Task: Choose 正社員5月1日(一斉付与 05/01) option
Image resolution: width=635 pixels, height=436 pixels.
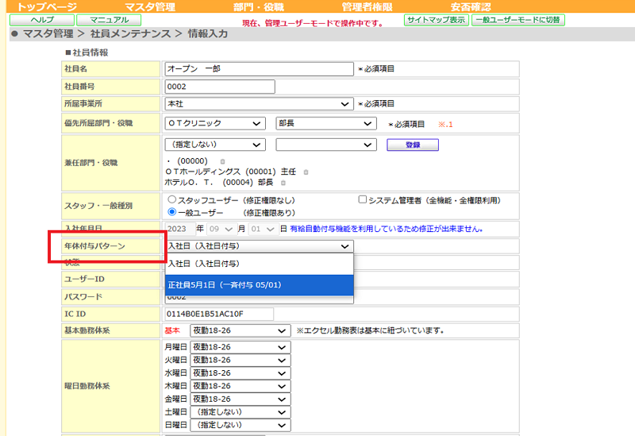Action: (x=260, y=285)
